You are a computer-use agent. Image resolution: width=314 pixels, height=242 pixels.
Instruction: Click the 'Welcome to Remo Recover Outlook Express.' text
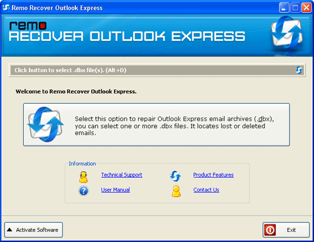click(x=76, y=92)
